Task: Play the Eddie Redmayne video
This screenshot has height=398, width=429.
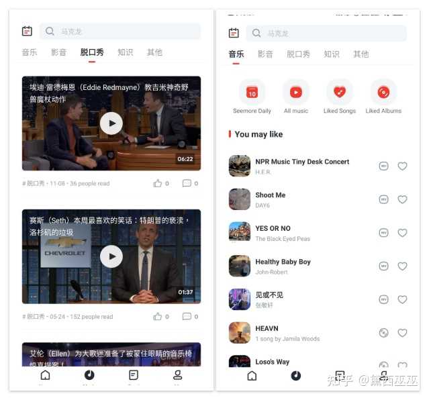Action: [111, 123]
